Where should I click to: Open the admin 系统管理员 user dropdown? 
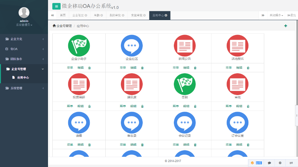point(24,25)
